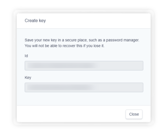The image size is (167, 135).
Task: Click the "Id" field label
Action: (x=26, y=56)
